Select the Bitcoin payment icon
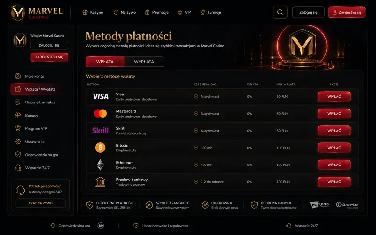This screenshot has width=376, height=235. 100,148
